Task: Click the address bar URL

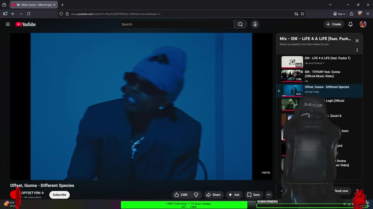Action: coord(116,14)
